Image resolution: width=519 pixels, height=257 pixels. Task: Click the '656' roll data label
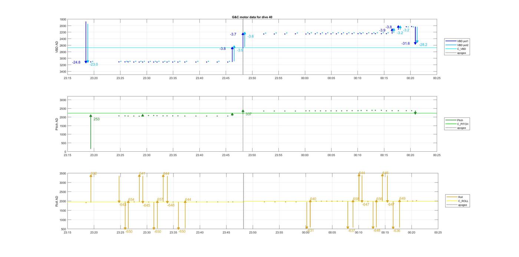click(x=379, y=199)
